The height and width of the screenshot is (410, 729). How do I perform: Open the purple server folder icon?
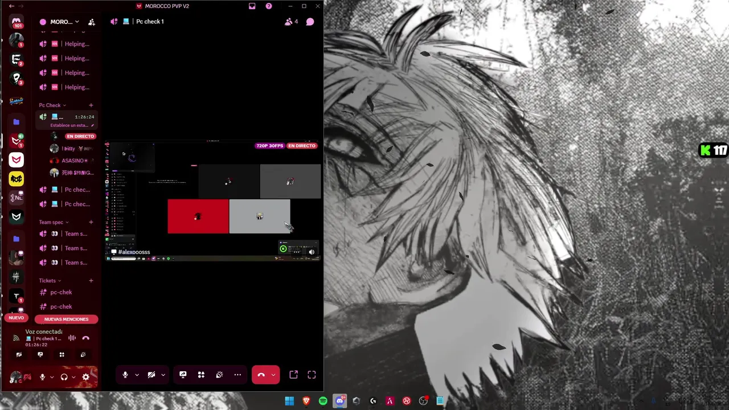tap(17, 122)
